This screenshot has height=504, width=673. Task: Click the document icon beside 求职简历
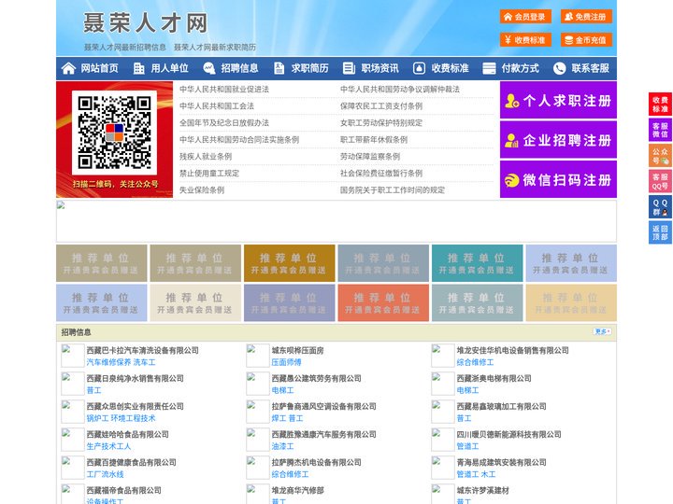coord(279,68)
